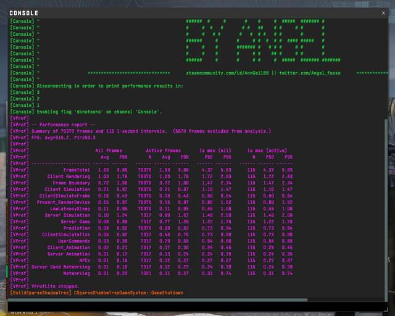Click the '7321' value in Networking row

pyautogui.click(x=146, y=273)
